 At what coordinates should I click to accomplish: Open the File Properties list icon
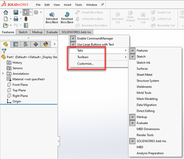[26, 25]
